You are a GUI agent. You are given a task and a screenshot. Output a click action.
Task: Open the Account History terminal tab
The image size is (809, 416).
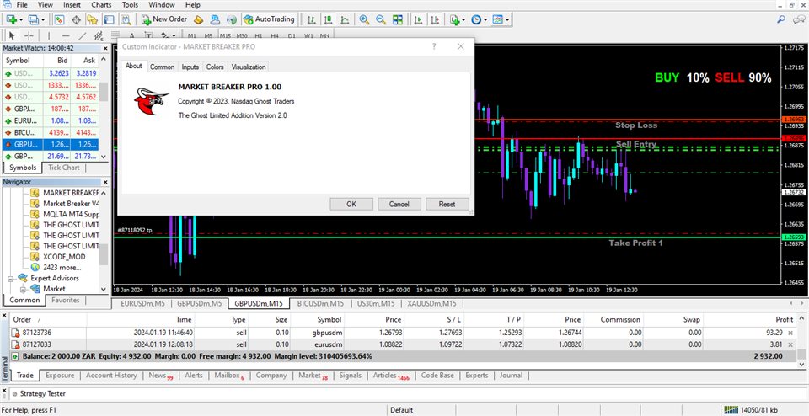111,376
